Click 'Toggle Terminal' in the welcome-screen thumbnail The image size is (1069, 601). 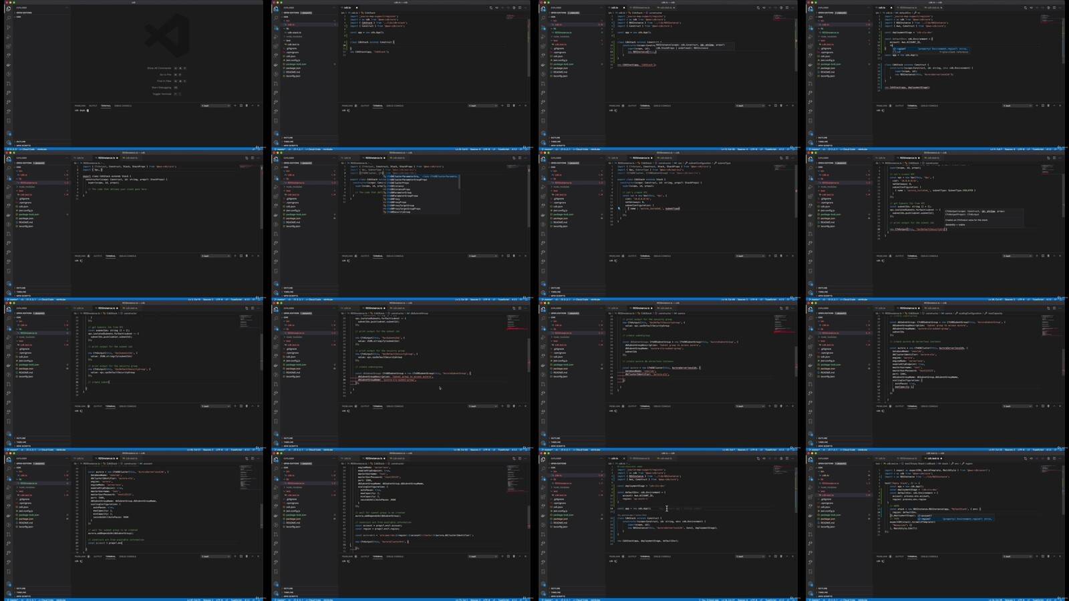point(162,94)
